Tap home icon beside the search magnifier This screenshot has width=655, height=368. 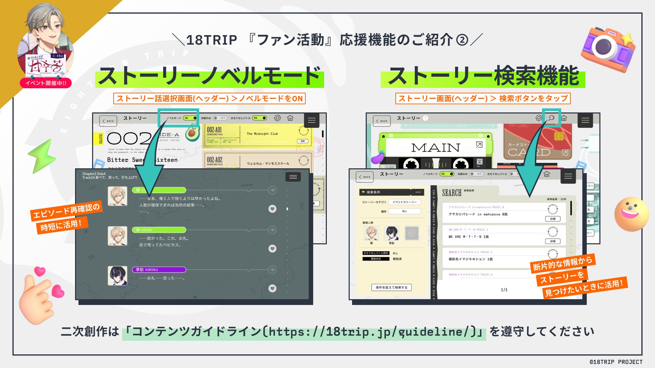564,118
